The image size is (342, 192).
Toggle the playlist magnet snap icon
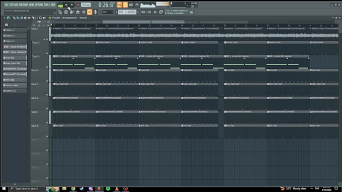tap(8, 18)
